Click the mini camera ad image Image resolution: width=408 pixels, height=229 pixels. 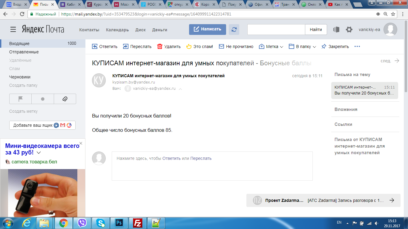[43, 193]
